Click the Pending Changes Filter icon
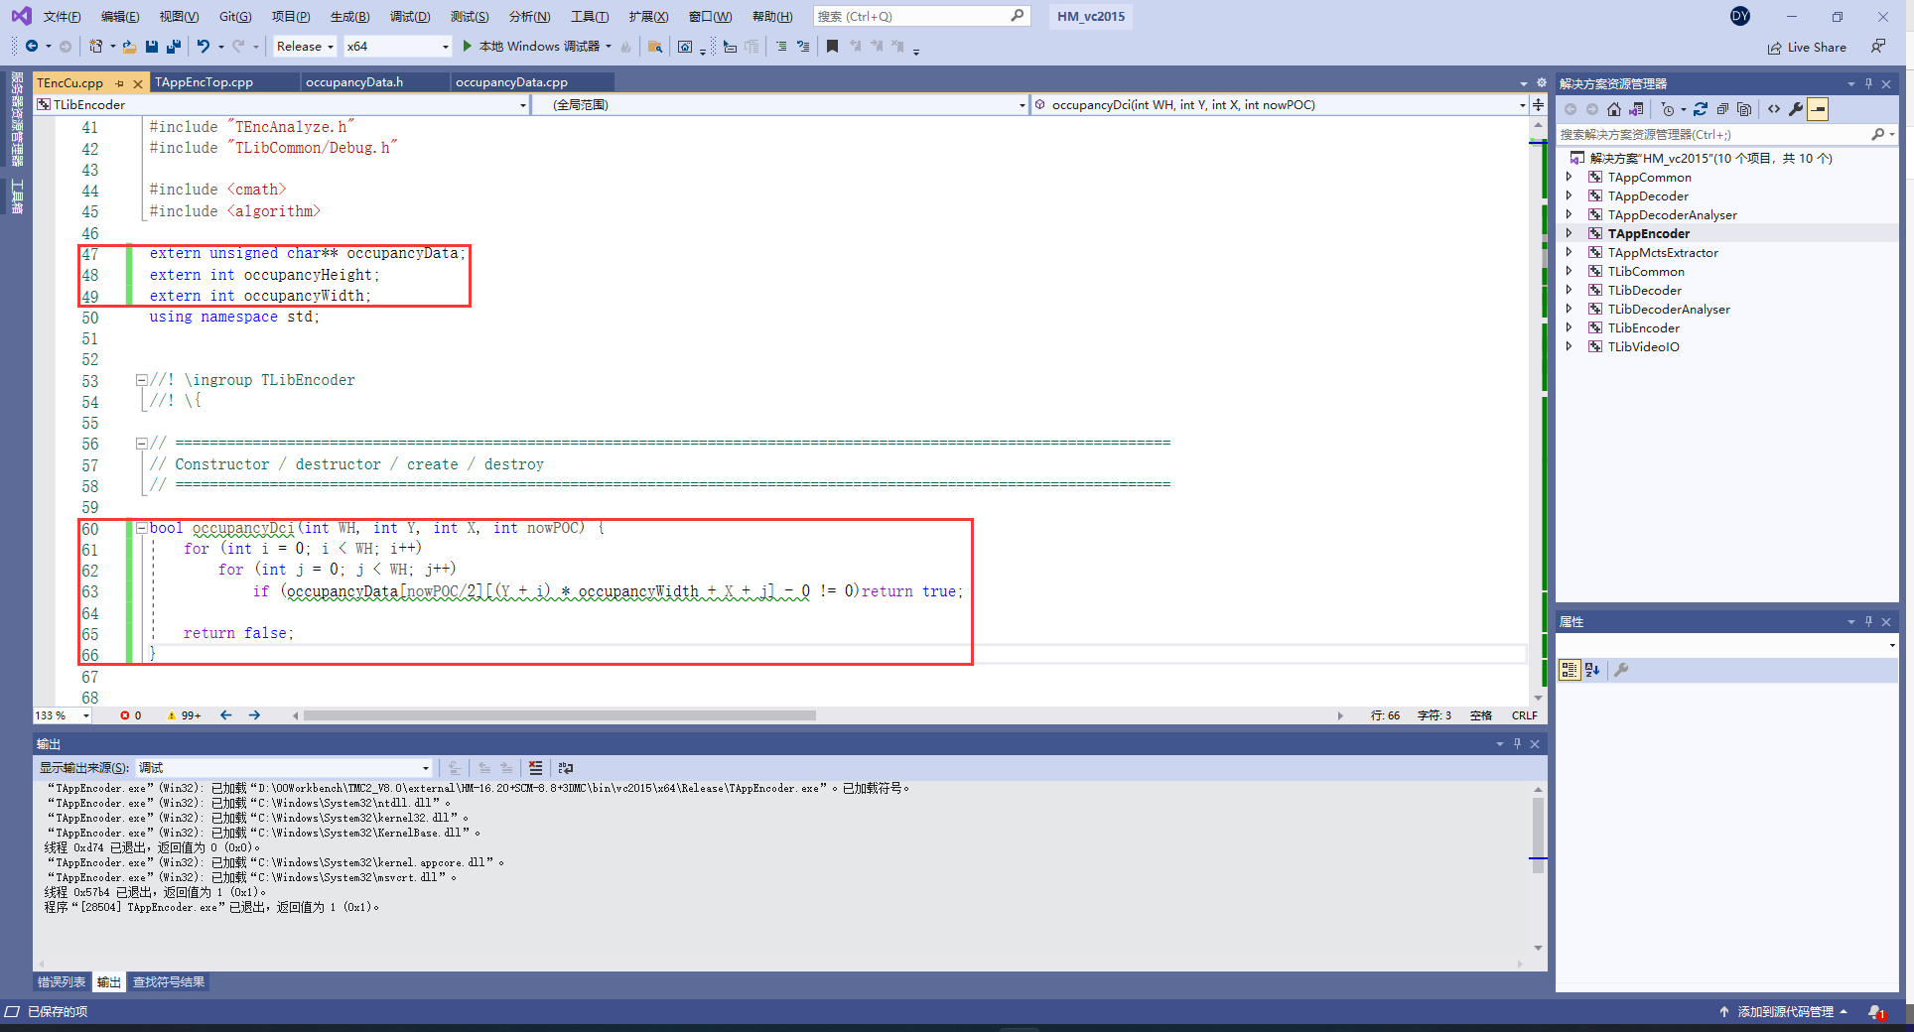The image size is (1914, 1032). 1668,109
